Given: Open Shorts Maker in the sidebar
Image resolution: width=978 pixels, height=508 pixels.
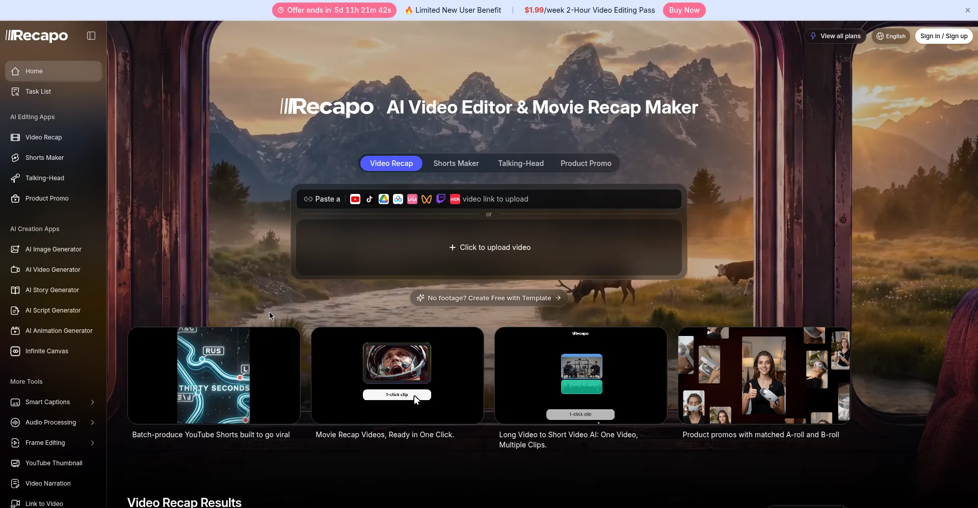Looking at the screenshot, I should (x=54, y=158).
